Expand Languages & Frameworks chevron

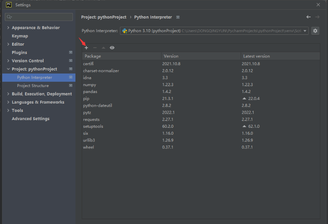[x=8, y=102]
